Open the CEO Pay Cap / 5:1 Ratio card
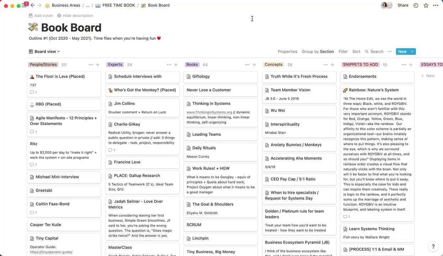Screen dimensions: 443x256 pos(299,179)
